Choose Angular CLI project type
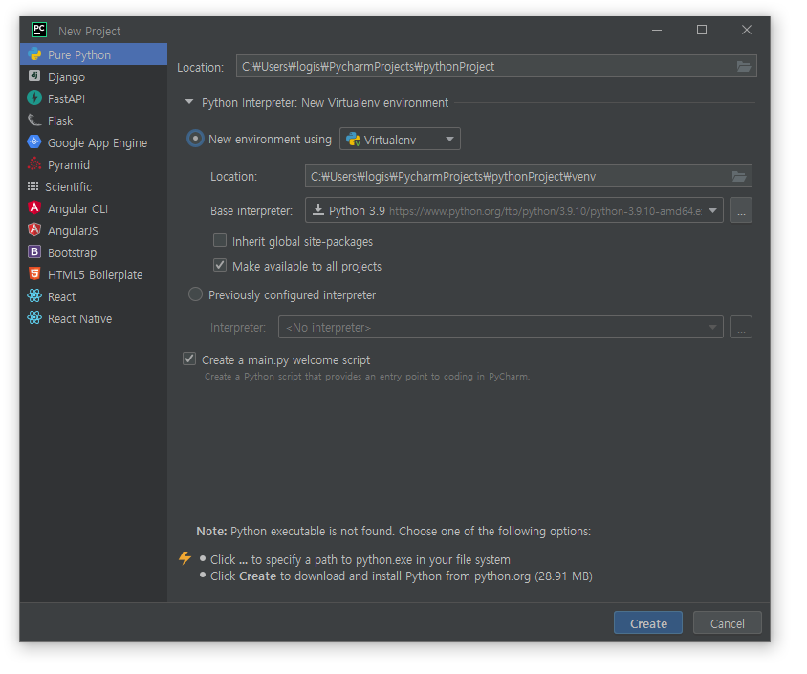 click(x=94, y=208)
